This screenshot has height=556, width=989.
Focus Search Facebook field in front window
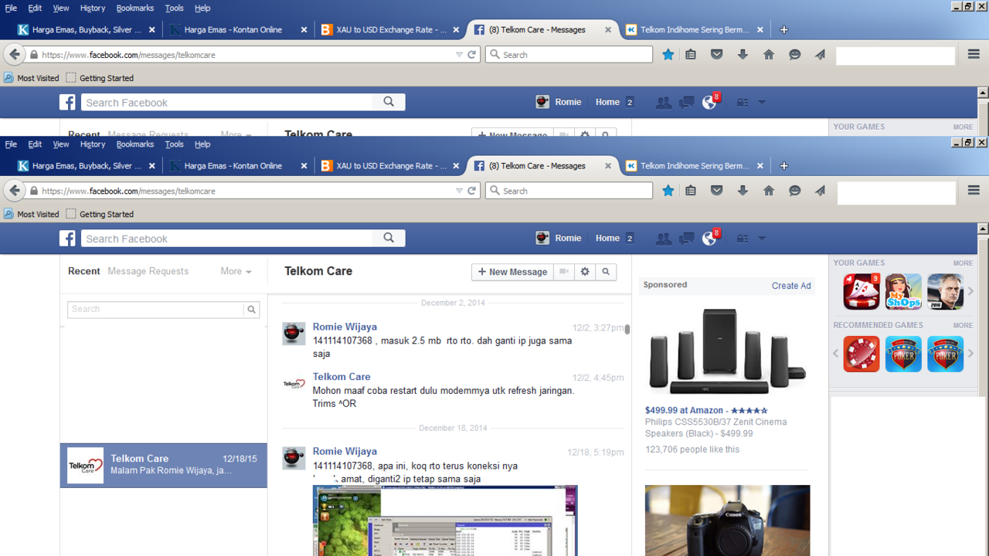228,239
